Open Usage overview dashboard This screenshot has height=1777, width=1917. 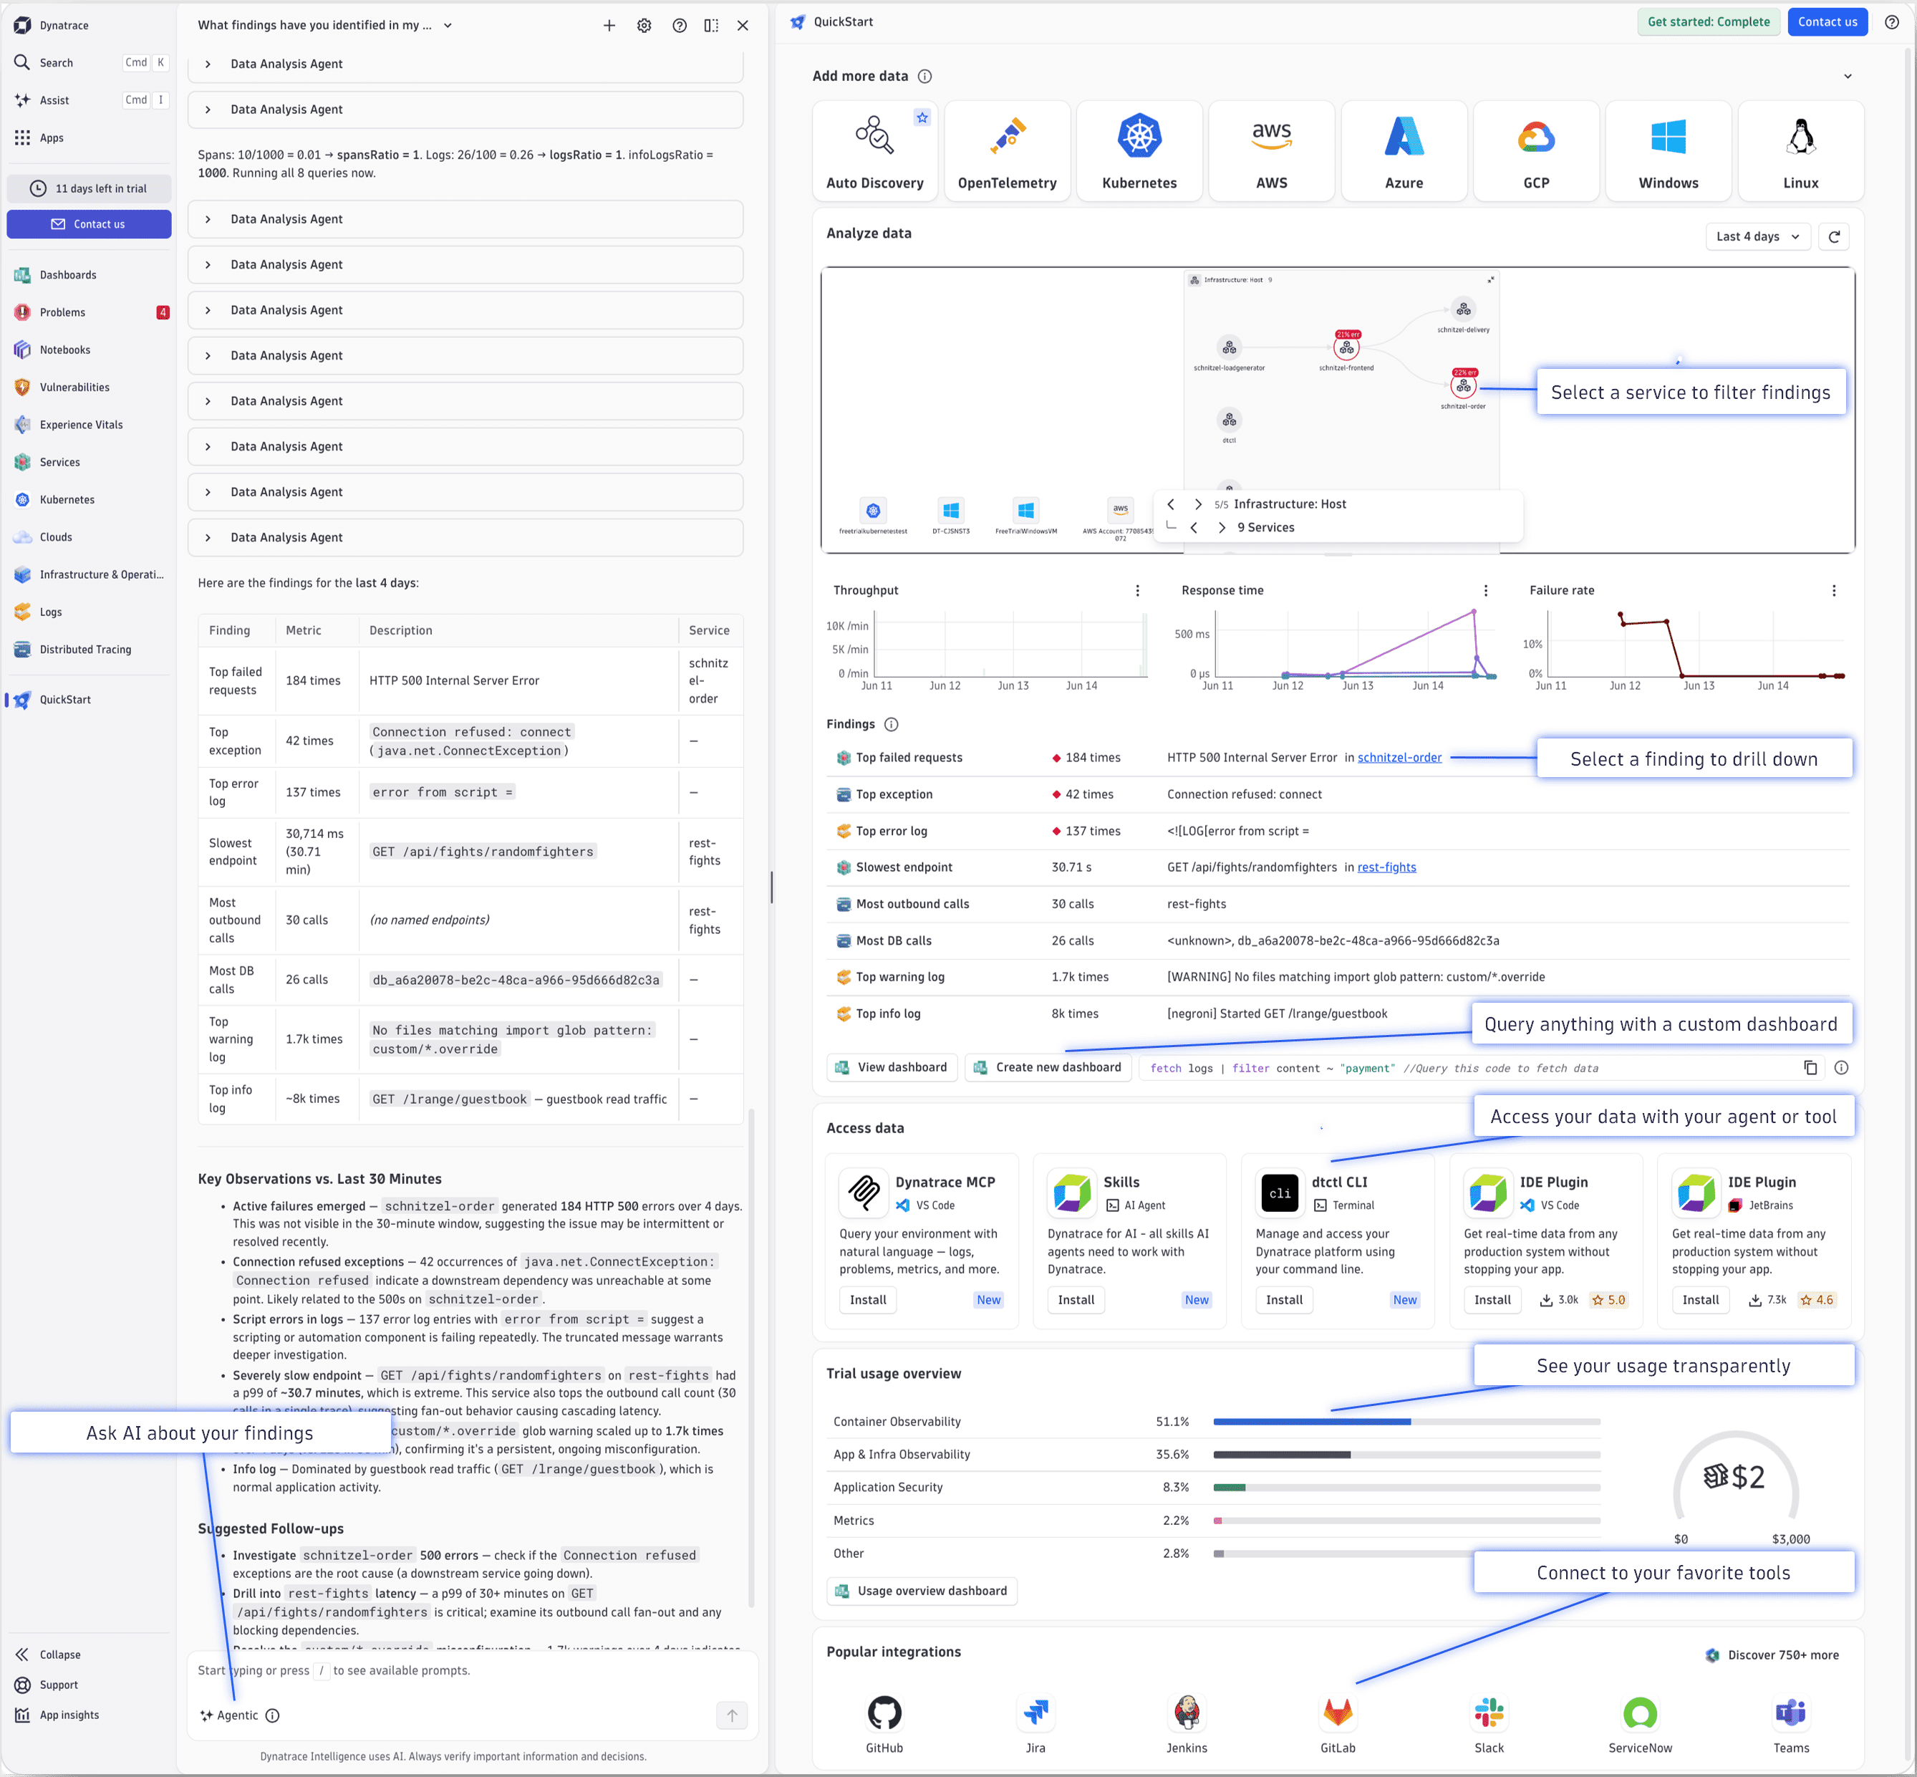(921, 1591)
